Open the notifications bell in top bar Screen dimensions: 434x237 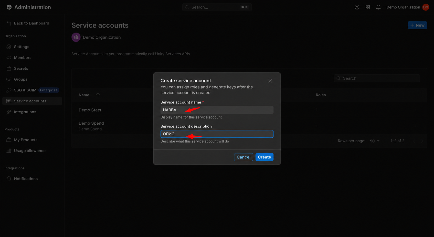click(378, 7)
